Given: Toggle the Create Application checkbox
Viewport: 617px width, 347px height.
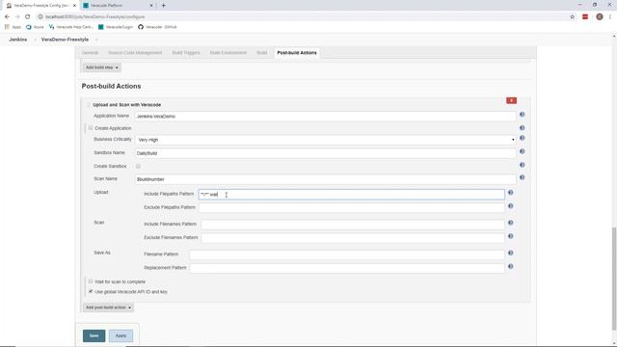Looking at the screenshot, I should [91, 128].
